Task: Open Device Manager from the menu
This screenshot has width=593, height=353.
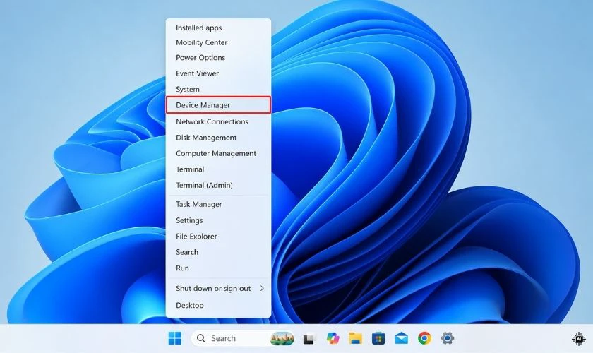Action: (x=218, y=104)
